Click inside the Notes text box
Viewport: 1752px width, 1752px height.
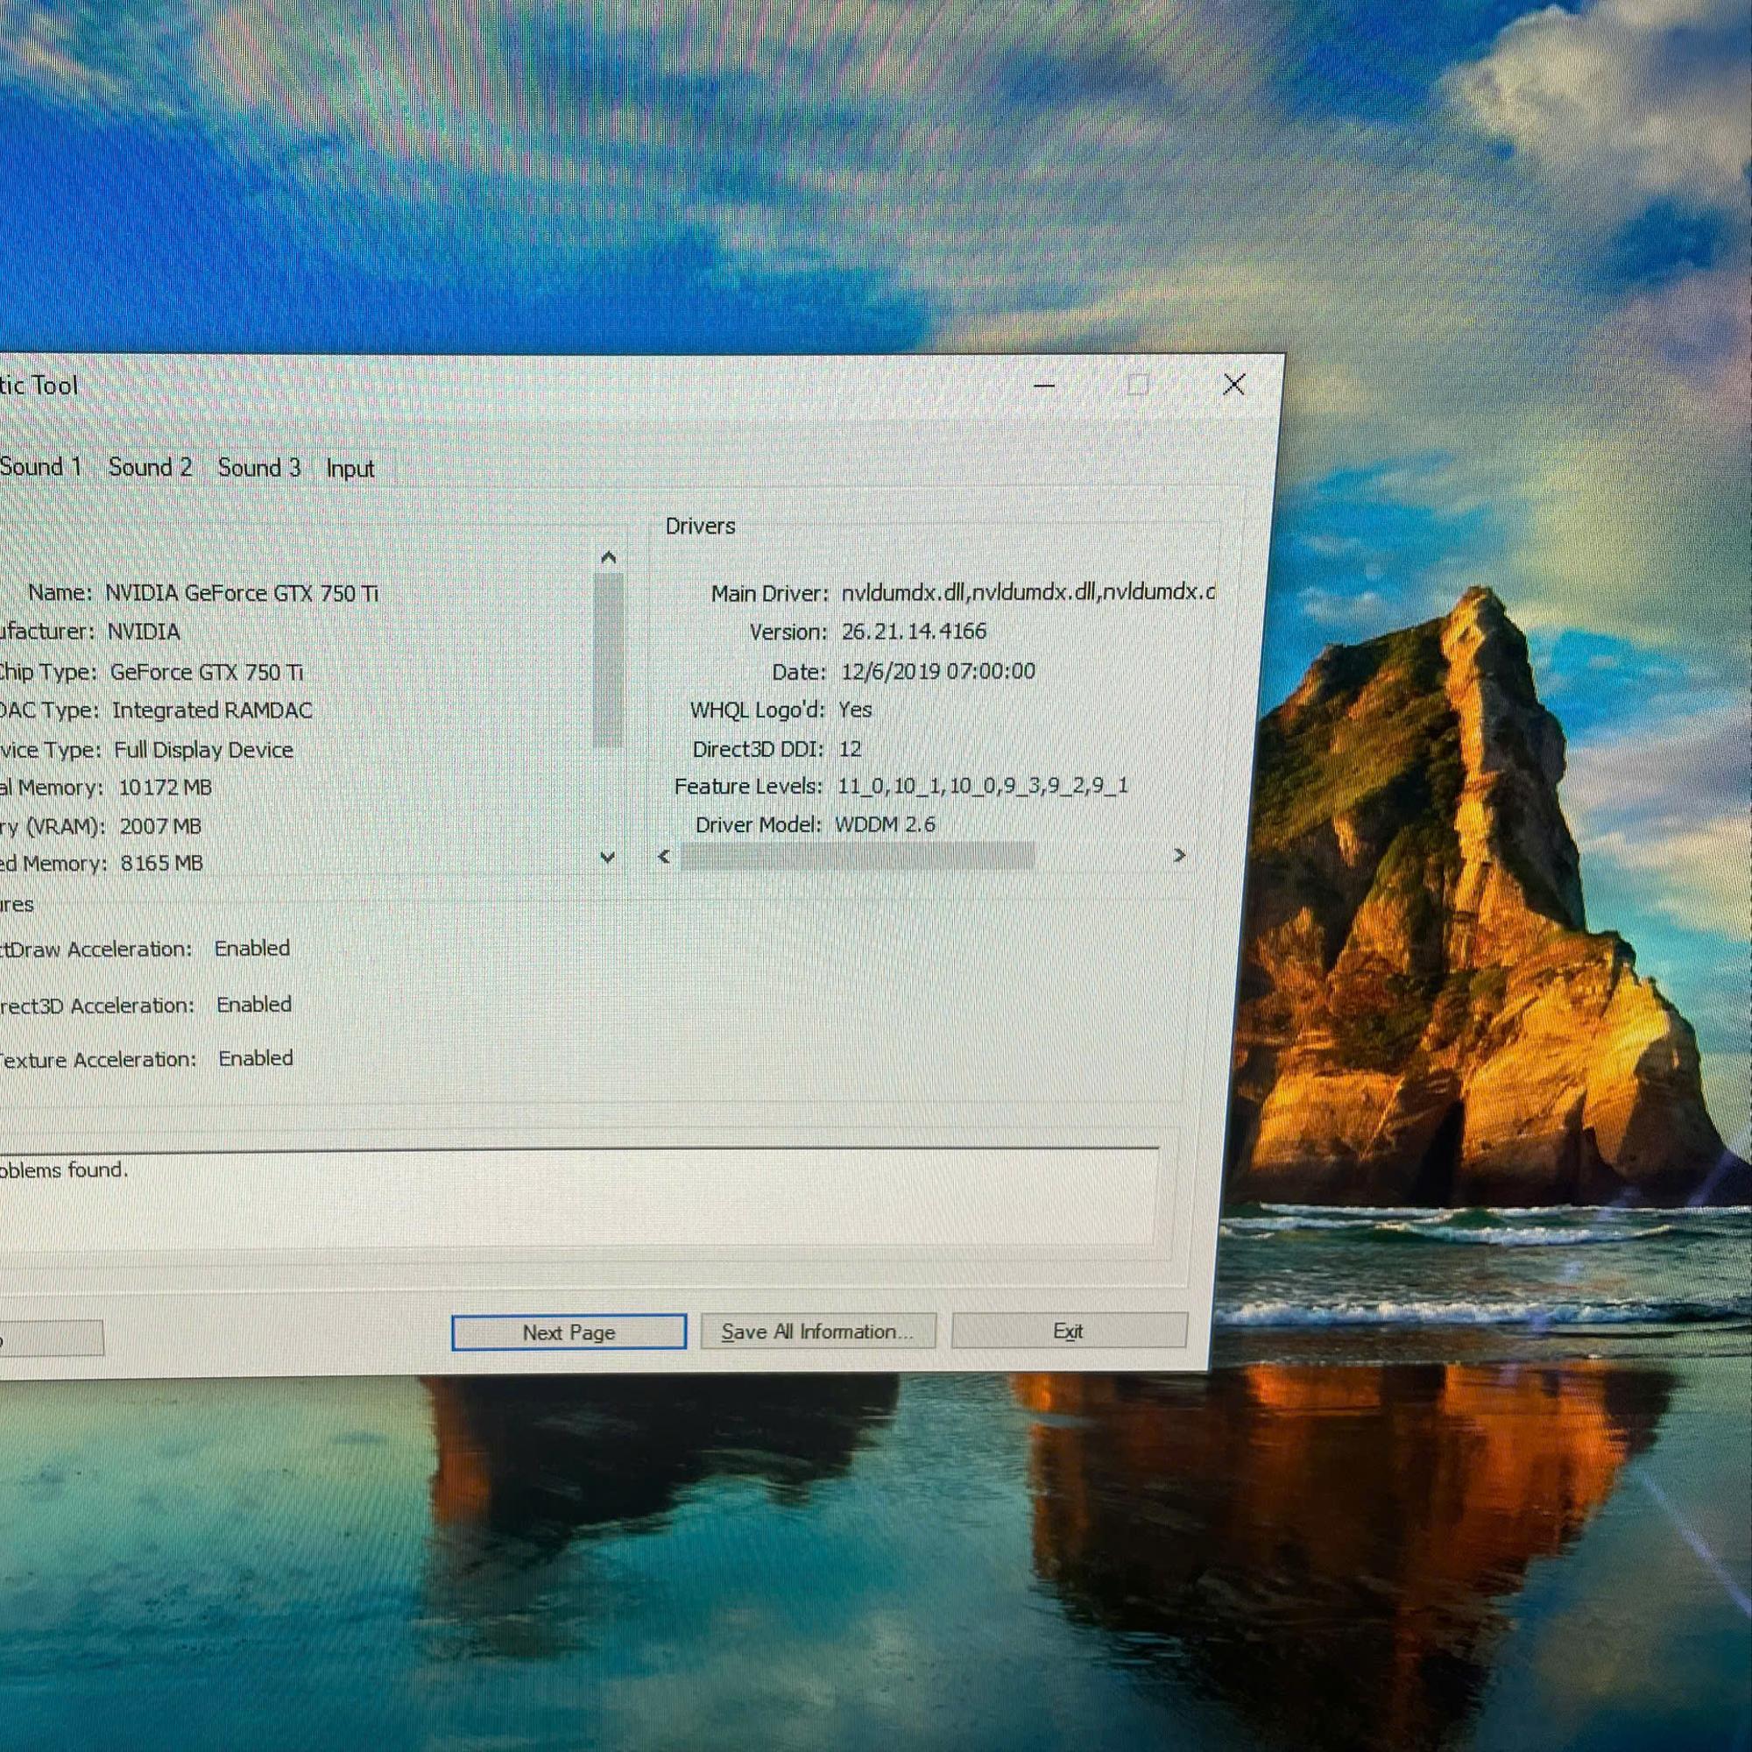[x=581, y=1197]
